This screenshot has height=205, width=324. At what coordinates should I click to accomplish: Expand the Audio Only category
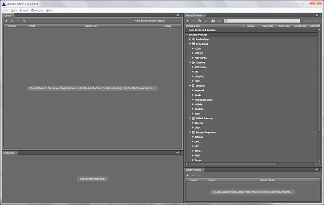click(x=190, y=39)
